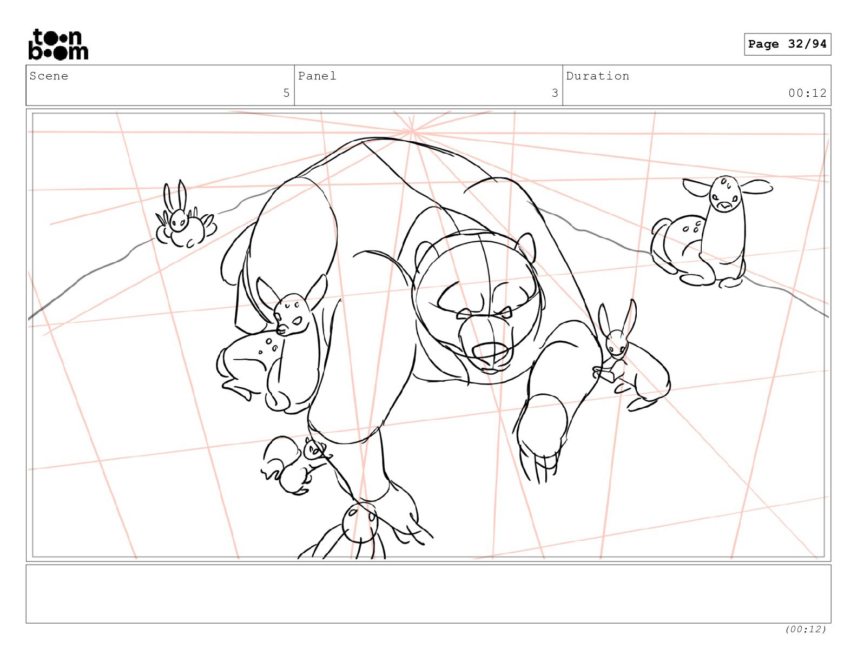Click the 'Duration' header label

[598, 76]
